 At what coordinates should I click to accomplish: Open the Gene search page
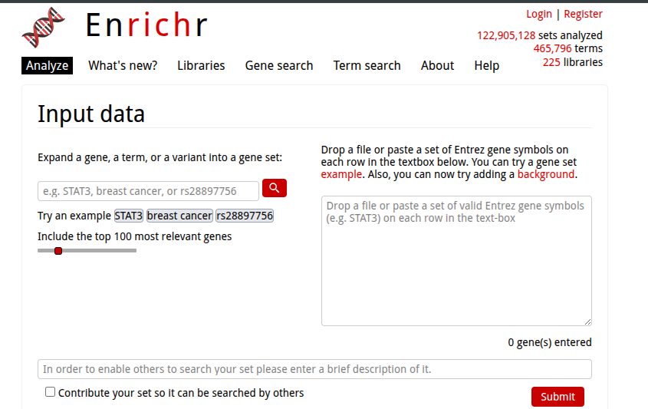279,66
